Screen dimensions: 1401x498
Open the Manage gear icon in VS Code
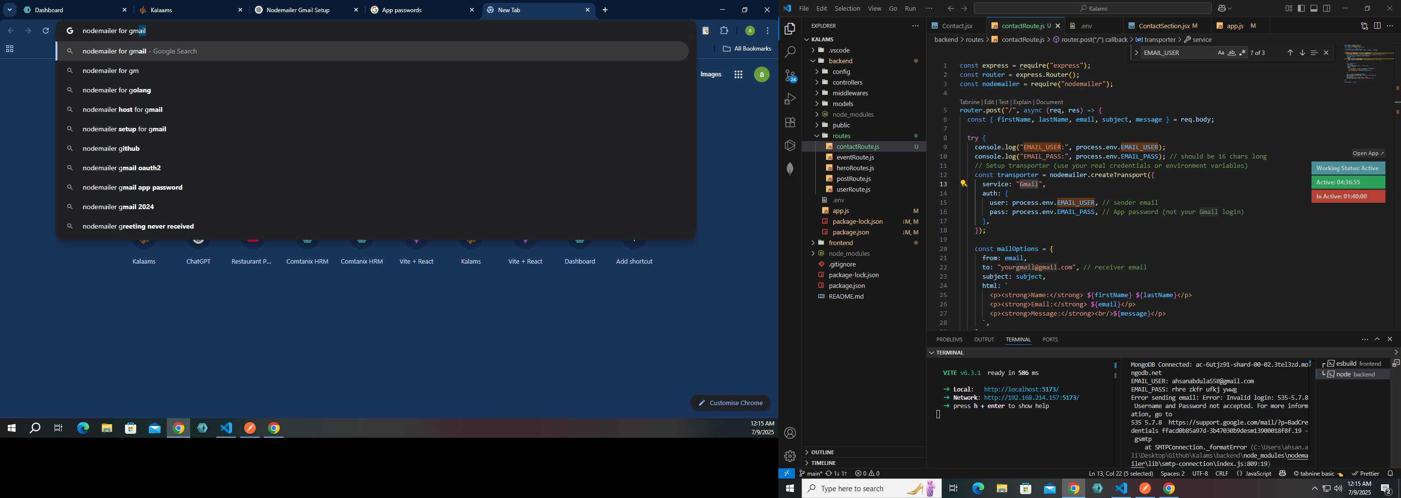click(x=790, y=456)
